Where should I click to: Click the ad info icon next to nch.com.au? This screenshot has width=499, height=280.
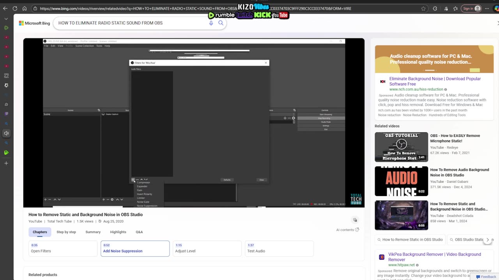(446, 89)
